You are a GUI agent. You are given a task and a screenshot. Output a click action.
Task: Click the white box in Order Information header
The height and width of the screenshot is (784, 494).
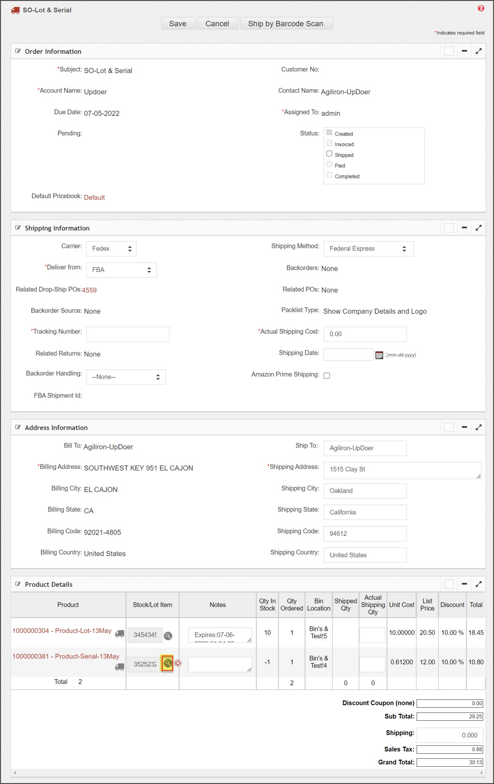[449, 51]
